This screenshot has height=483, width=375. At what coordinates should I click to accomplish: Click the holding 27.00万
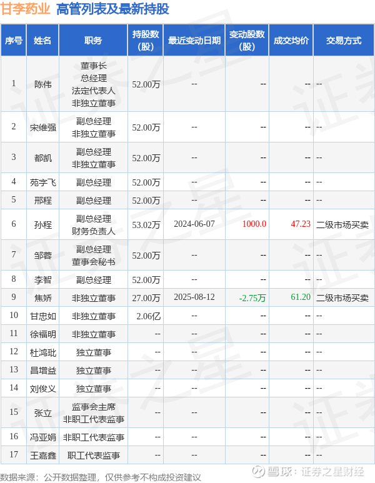146,298
